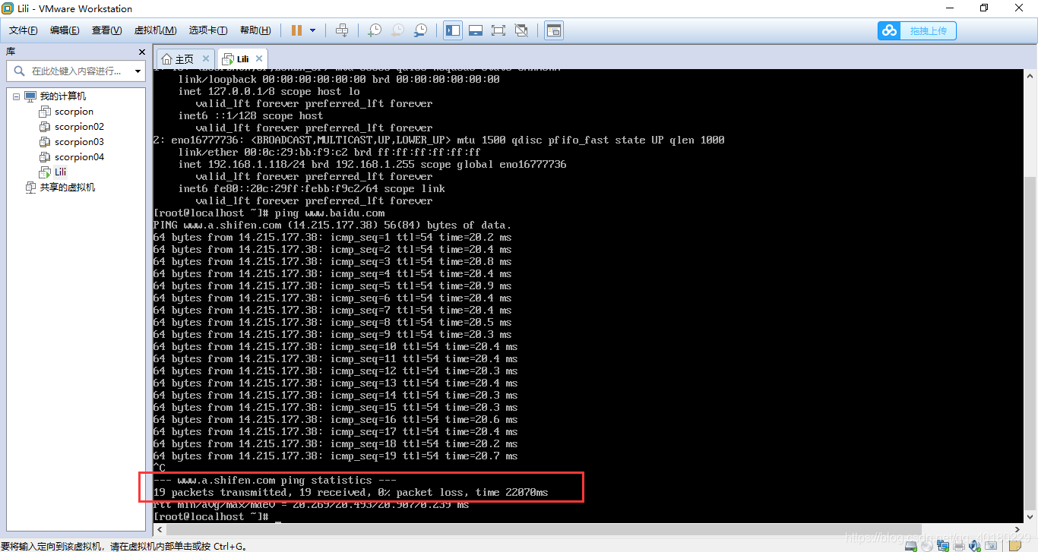Click the CD/DVD drive status icon
This screenshot has height=552, width=1038.
click(x=926, y=545)
